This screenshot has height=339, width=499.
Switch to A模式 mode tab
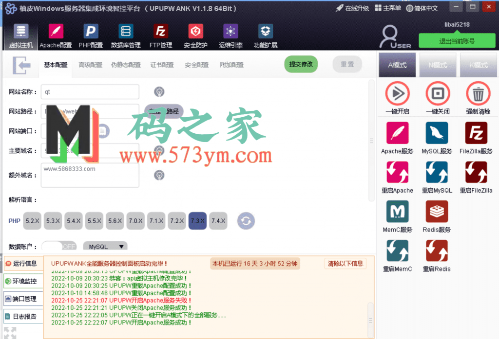click(397, 65)
